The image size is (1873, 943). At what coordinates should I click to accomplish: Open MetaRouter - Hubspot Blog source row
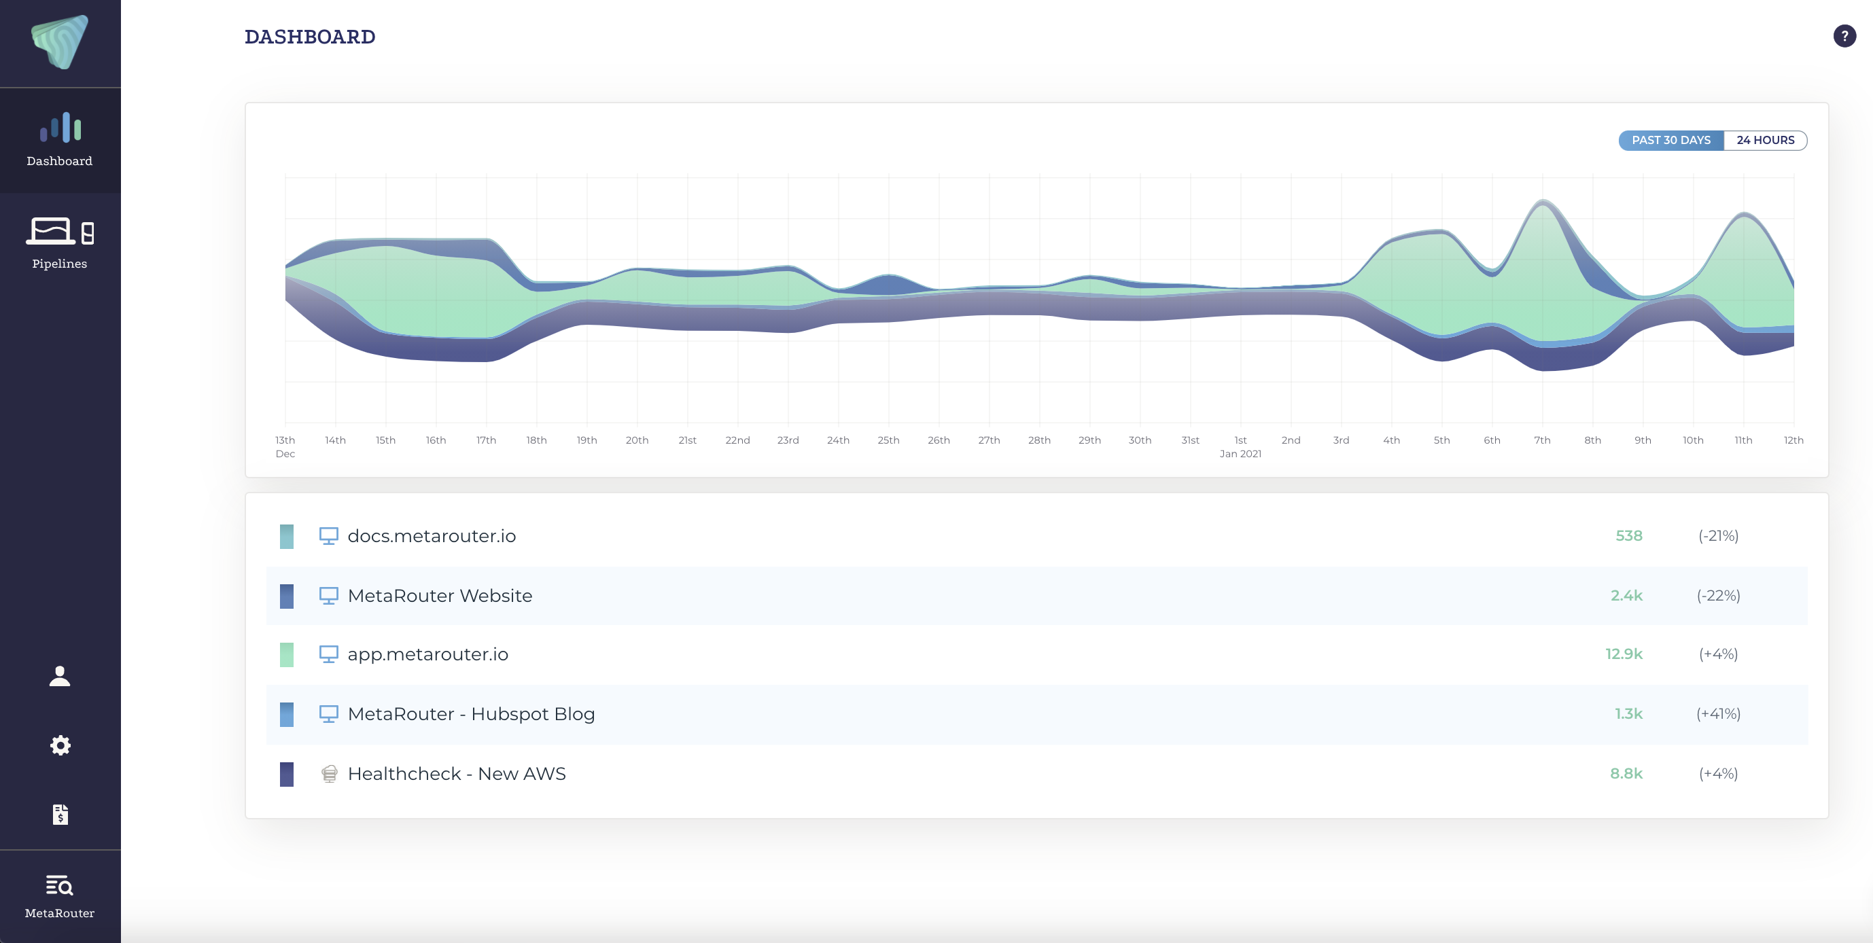1037,714
